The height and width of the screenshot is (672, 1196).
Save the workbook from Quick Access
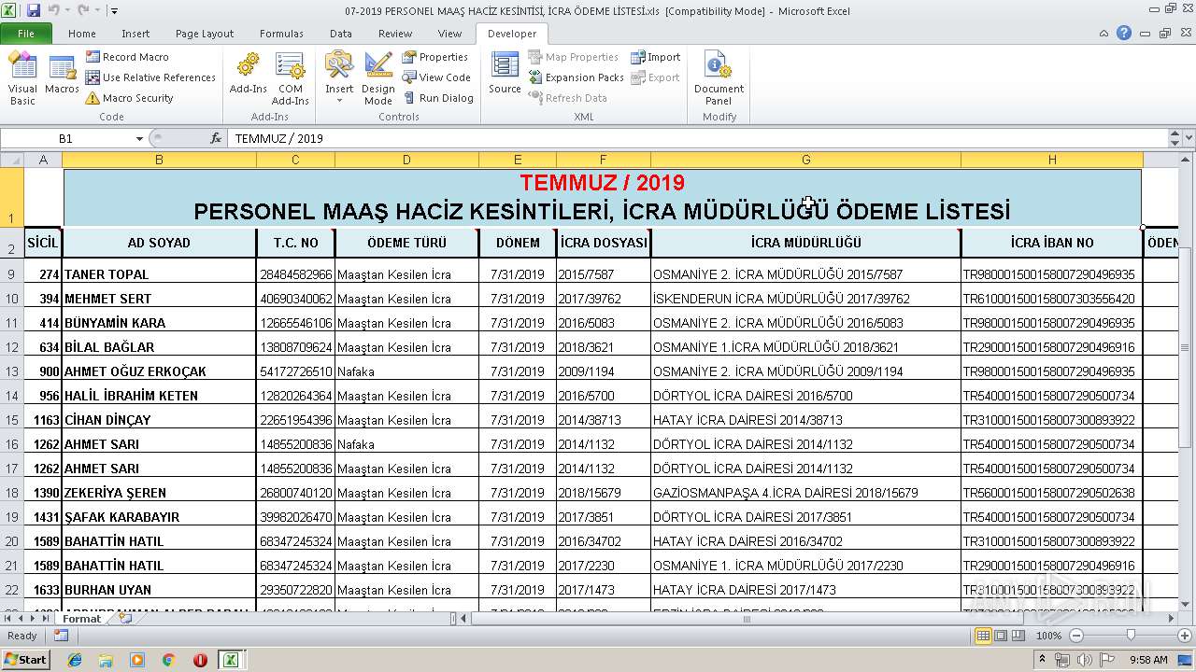pyautogui.click(x=34, y=10)
